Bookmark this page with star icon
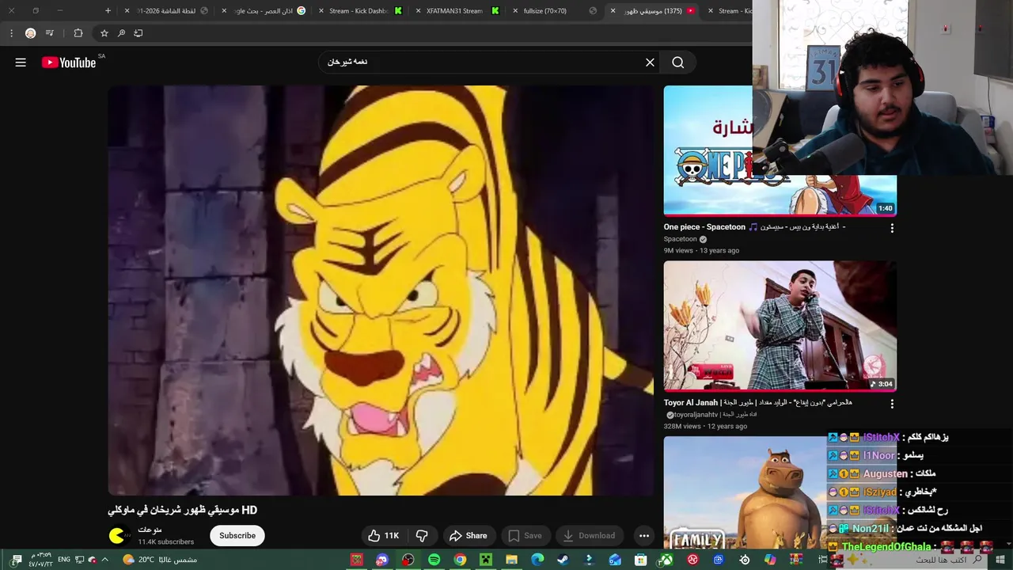 click(104, 33)
